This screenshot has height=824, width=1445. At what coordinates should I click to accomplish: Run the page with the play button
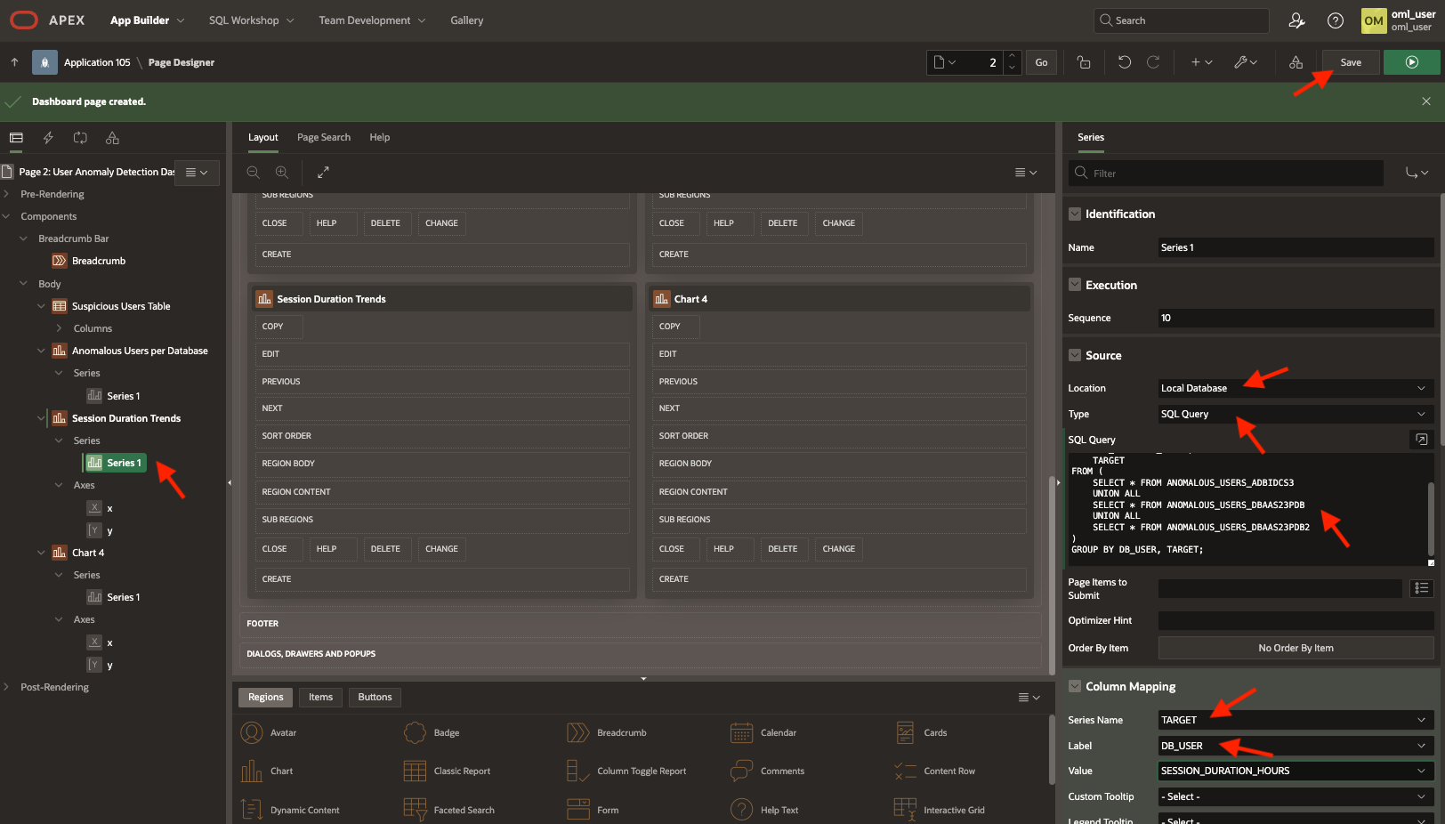(x=1411, y=62)
